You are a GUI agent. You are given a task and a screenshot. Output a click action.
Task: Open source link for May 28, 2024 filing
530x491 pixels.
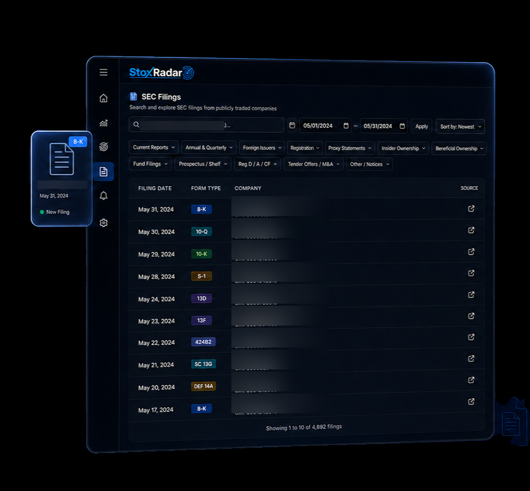pos(471,273)
